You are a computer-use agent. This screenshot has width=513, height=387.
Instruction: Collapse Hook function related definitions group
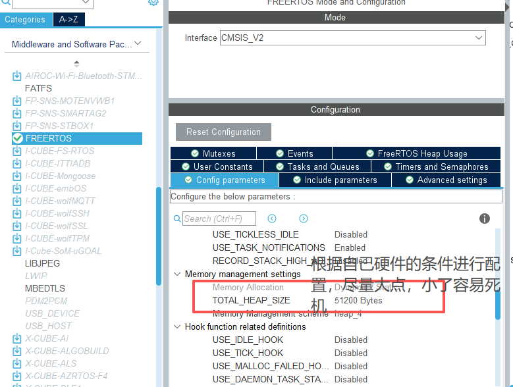(177, 326)
